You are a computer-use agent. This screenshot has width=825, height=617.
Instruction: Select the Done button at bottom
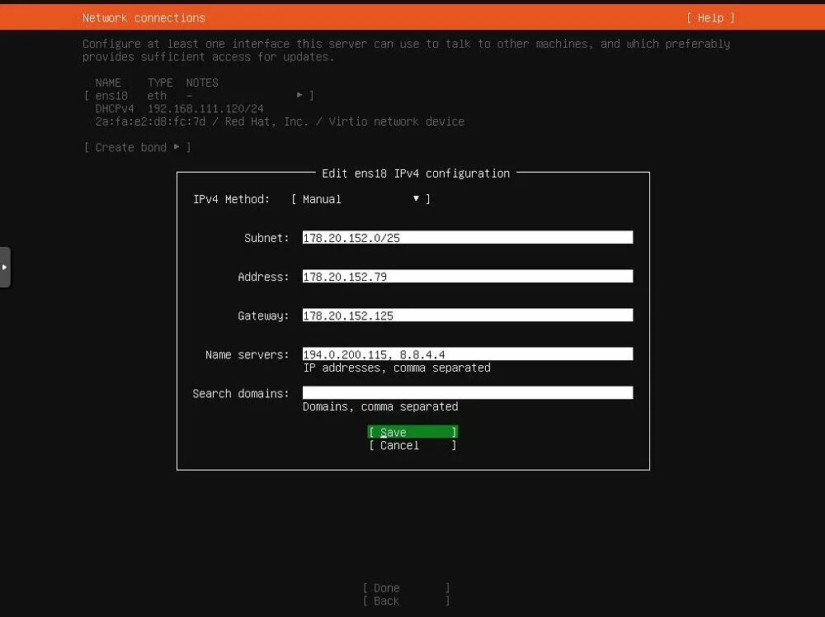point(406,588)
